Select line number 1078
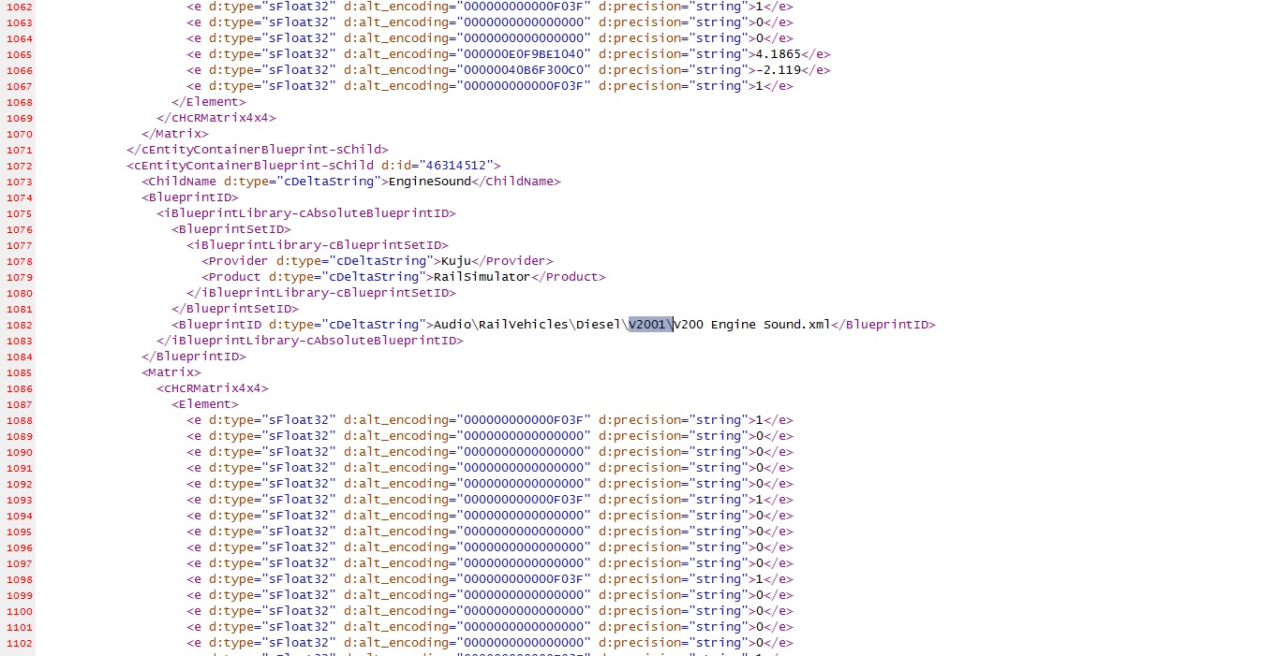The width and height of the screenshot is (1276, 656). pos(19,261)
